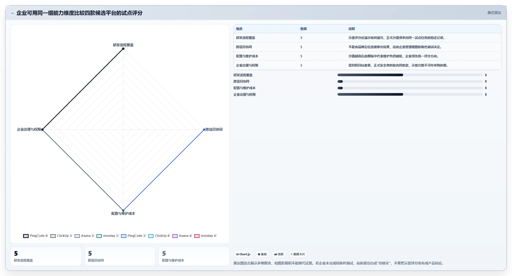Open the 配置与维护成本 stat card
The image size is (512, 276).
click(194, 256)
